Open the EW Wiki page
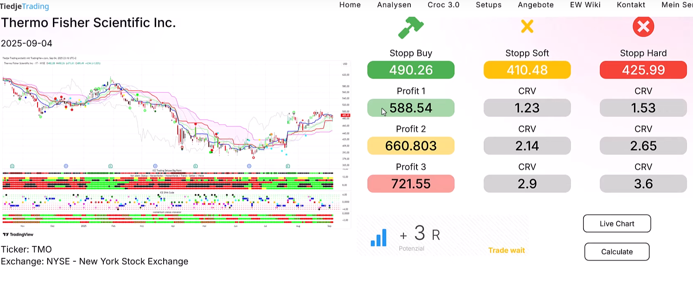This screenshot has width=693, height=287. [x=585, y=5]
